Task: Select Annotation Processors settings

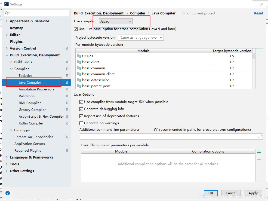Action: click(36, 89)
